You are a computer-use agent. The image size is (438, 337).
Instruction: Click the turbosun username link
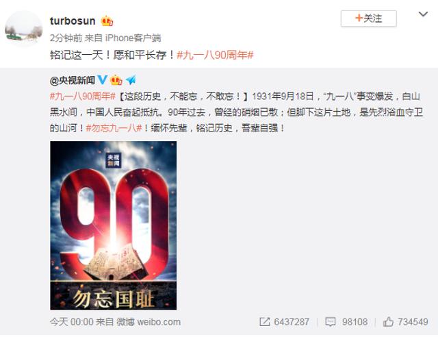click(x=73, y=21)
